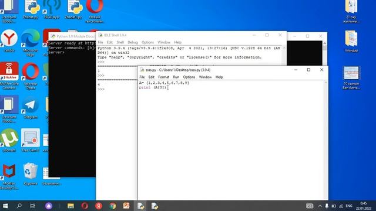Click the last >>> prompt in IDLE Shell

[x=101, y=89]
